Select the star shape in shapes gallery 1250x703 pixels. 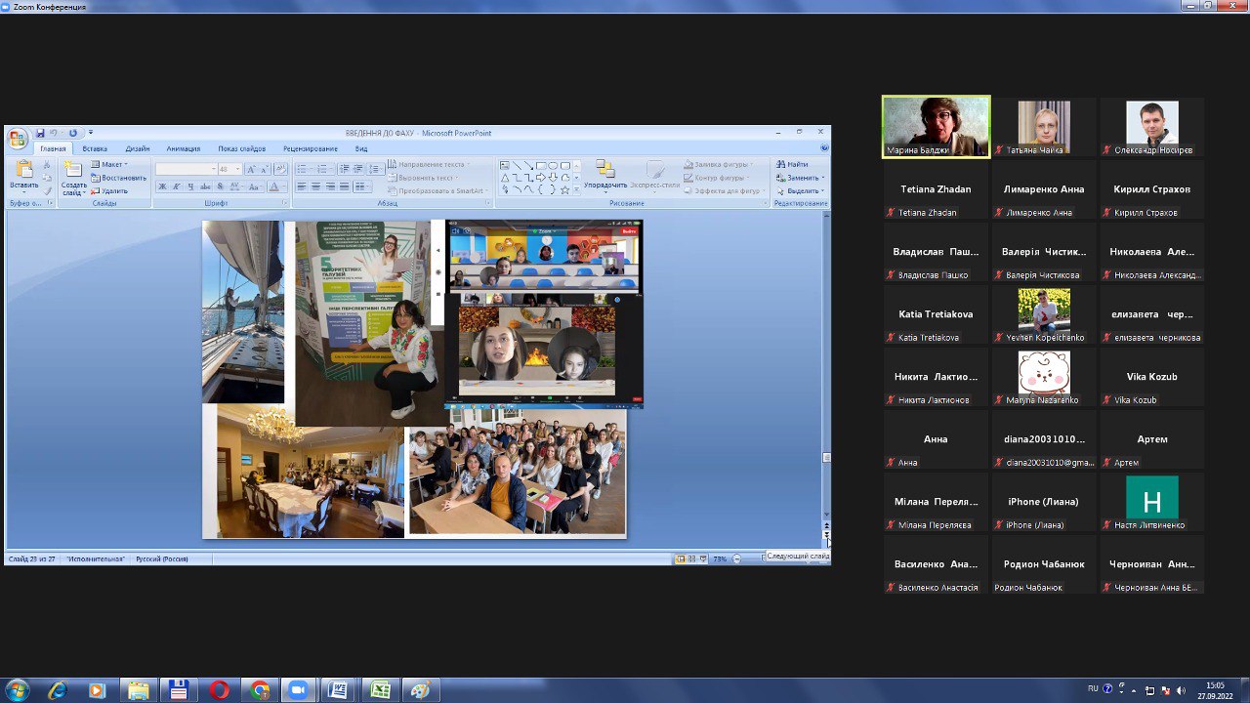pyautogui.click(x=564, y=189)
